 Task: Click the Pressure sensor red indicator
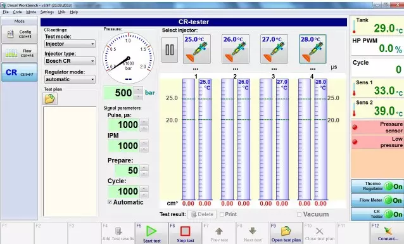355,127
